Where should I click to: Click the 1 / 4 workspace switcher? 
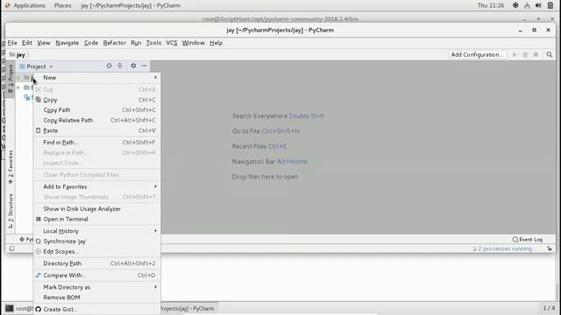tap(549, 308)
